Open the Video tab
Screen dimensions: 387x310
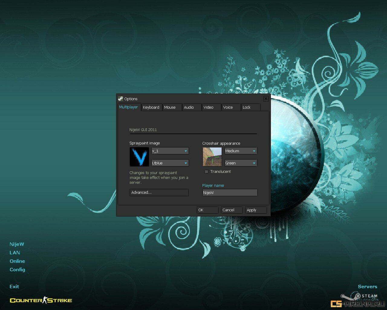208,107
